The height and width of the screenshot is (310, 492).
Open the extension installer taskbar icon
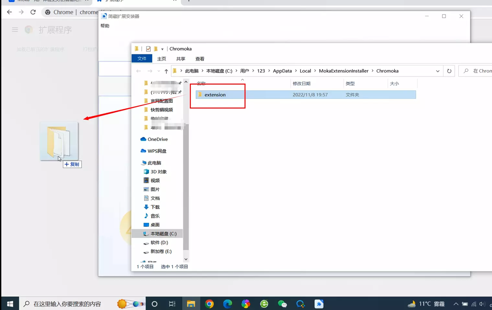coord(319,304)
